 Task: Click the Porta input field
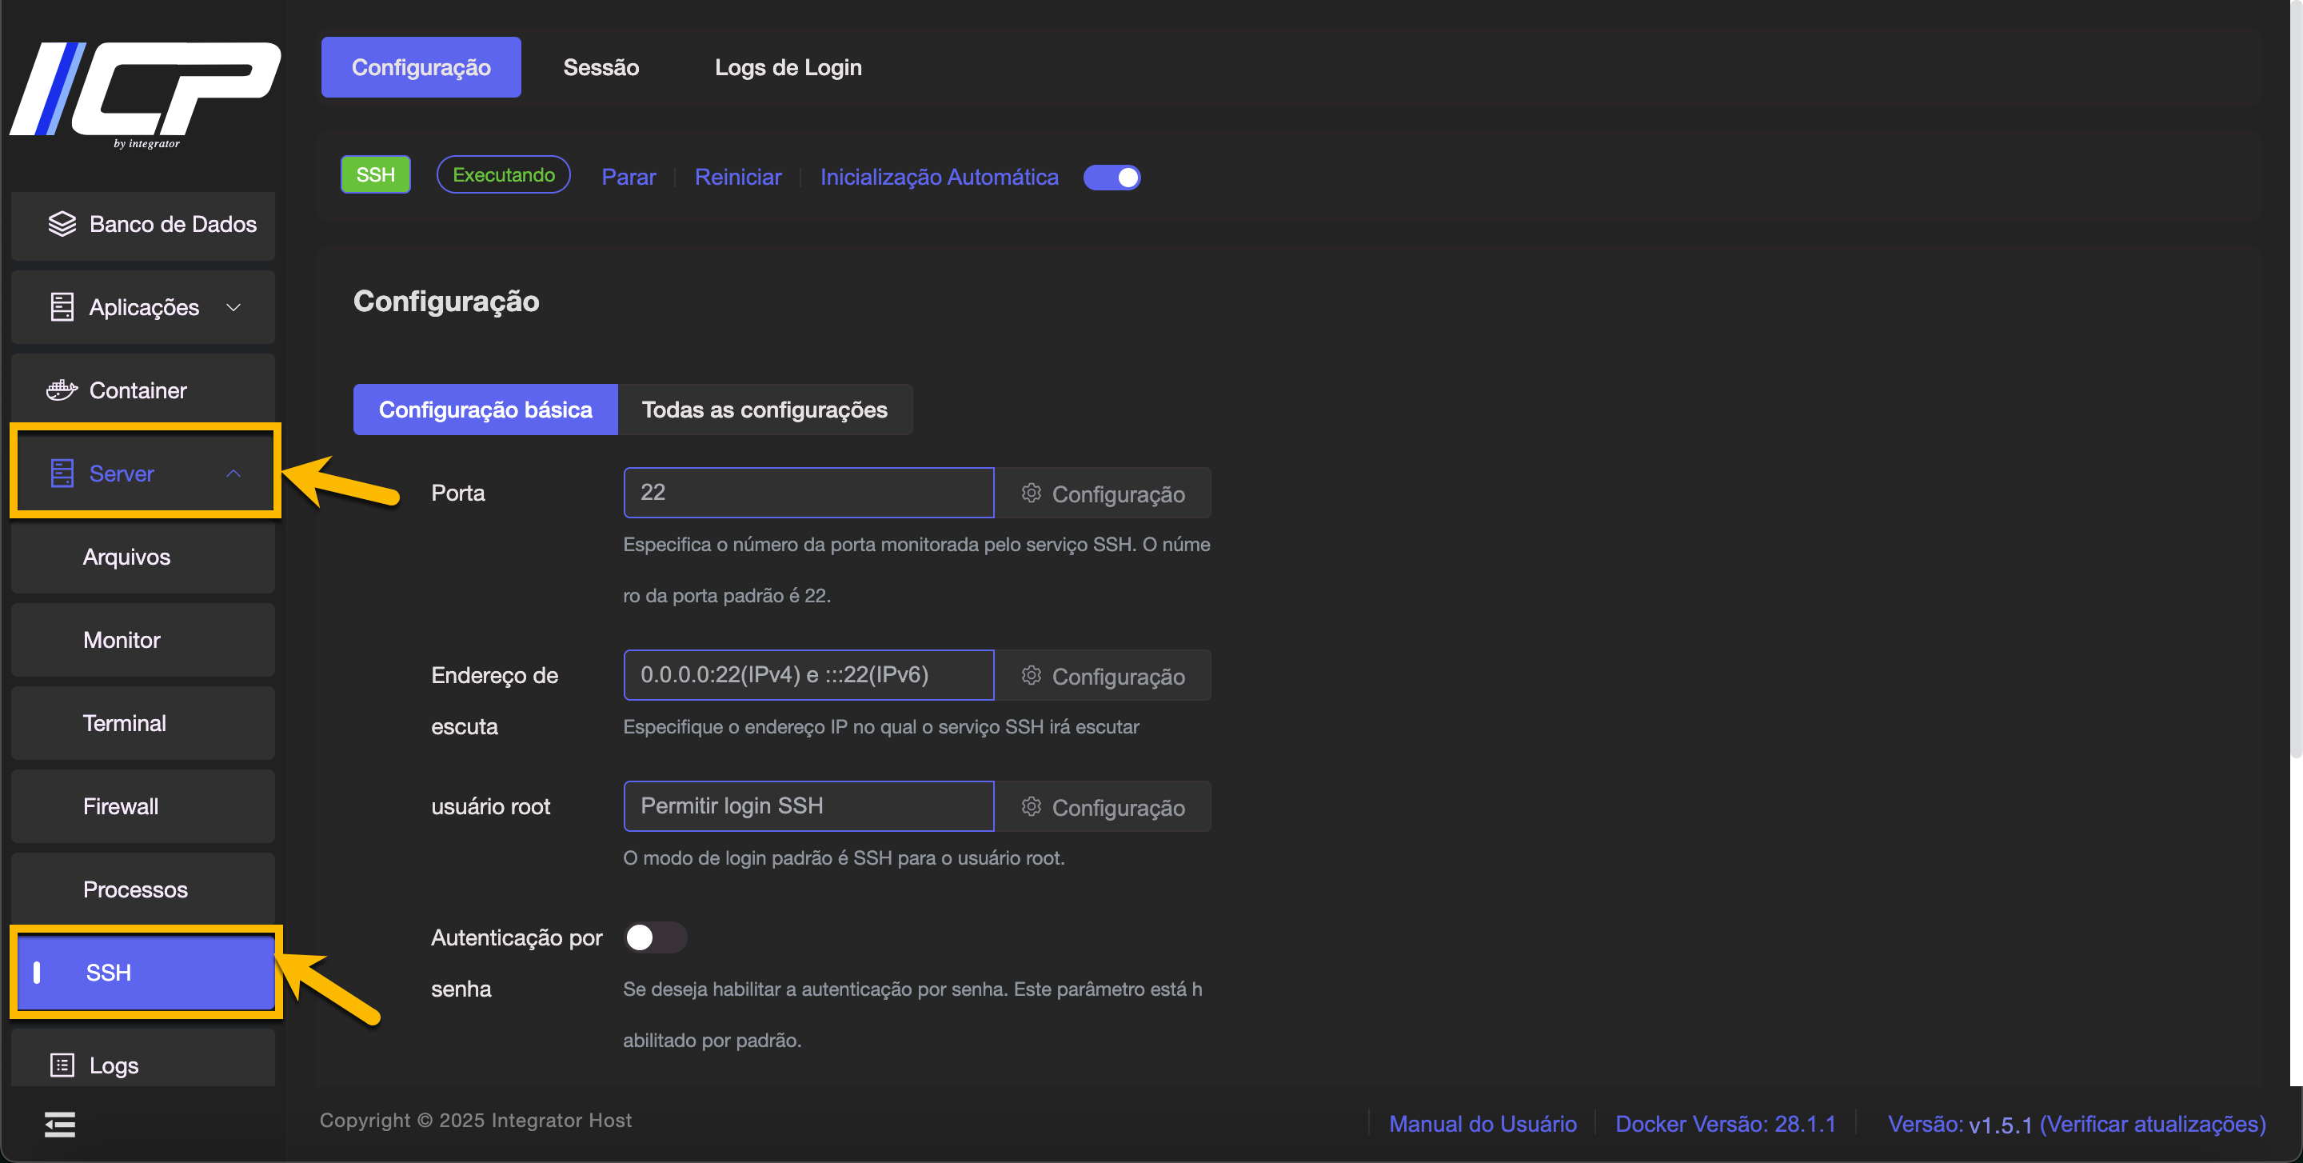click(808, 493)
